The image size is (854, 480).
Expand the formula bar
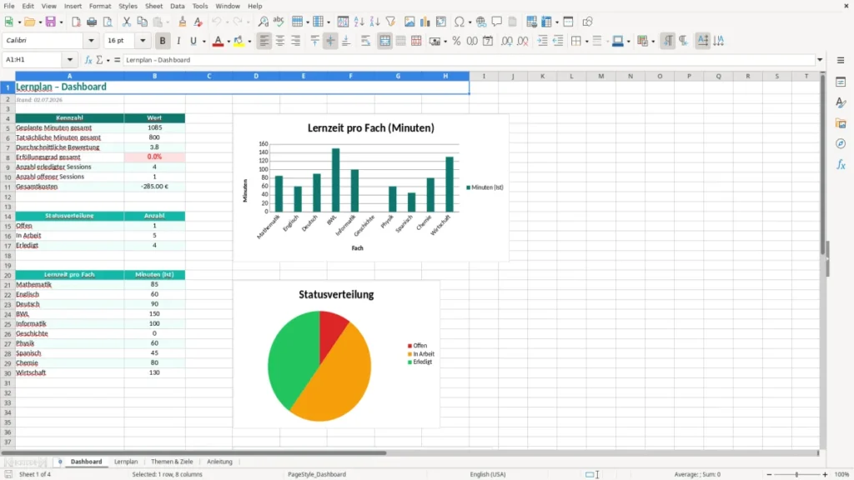820,60
